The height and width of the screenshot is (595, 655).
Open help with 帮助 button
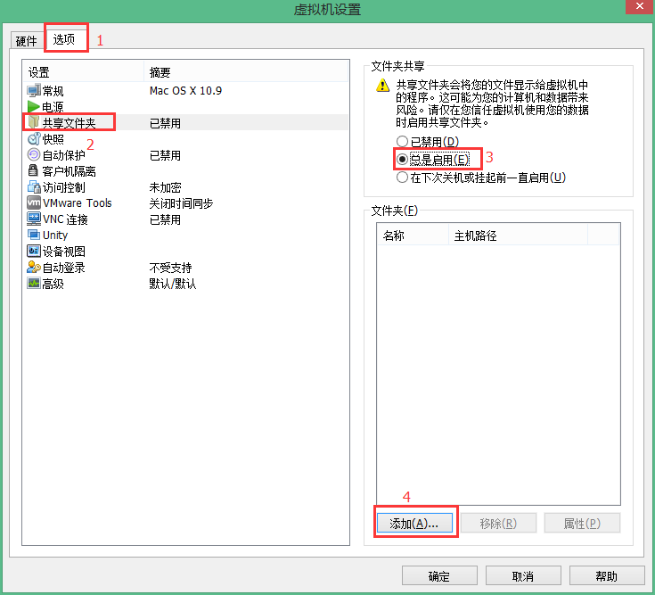click(607, 576)
